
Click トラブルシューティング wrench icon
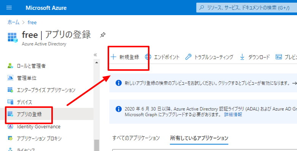tap(188, 57)
